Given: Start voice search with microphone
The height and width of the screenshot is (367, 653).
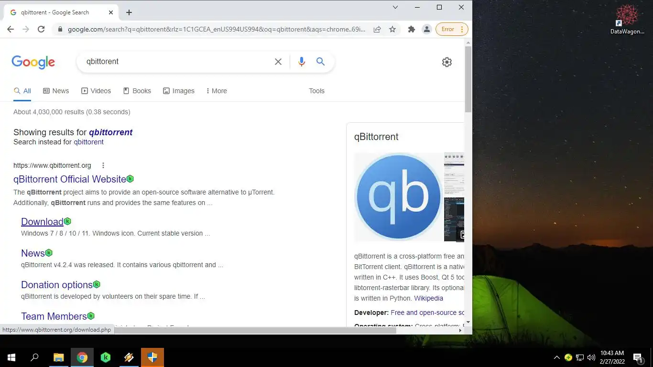Looking at the screenshot, I should [x=301, y=62].
